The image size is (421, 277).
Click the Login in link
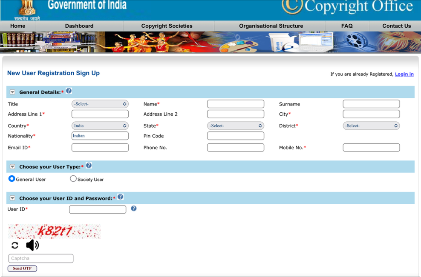coord(404,74)
